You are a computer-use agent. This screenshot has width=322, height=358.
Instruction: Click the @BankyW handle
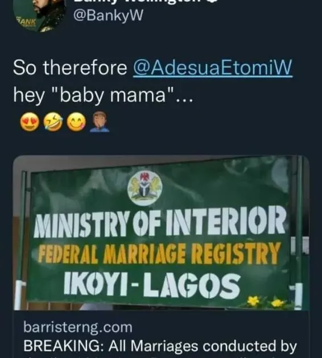(108, 15)
